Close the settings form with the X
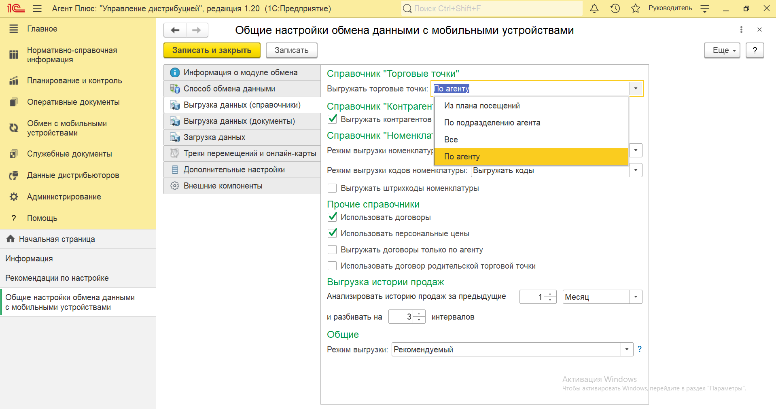The height and width of the screenshot is (409, 776). point(759,30)
